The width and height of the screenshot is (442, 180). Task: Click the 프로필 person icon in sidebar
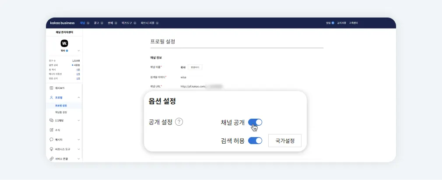coord(51,97)
